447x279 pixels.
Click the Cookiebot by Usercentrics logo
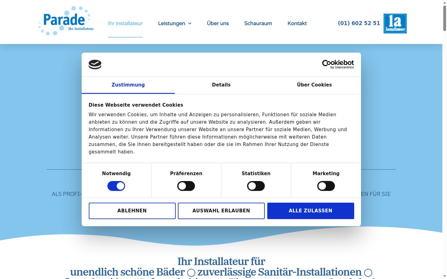pos(338,64)
